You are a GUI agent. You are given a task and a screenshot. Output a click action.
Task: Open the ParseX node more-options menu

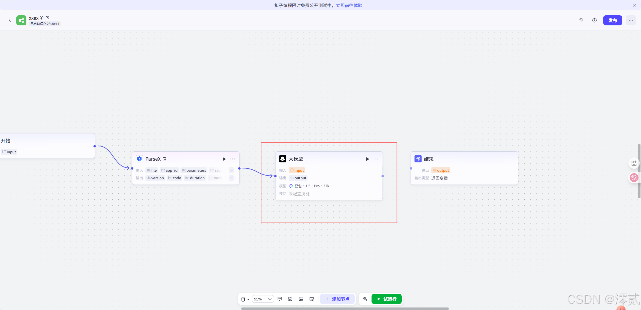click(x=233, y=159)
